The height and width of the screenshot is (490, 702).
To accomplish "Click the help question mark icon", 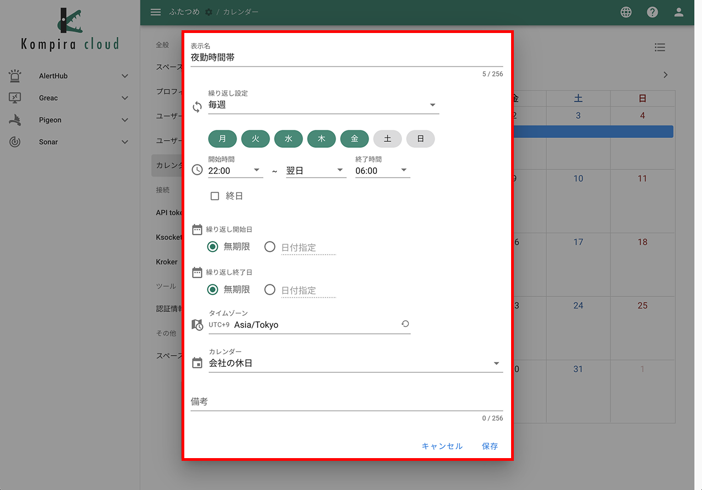I will click(652, 12).
